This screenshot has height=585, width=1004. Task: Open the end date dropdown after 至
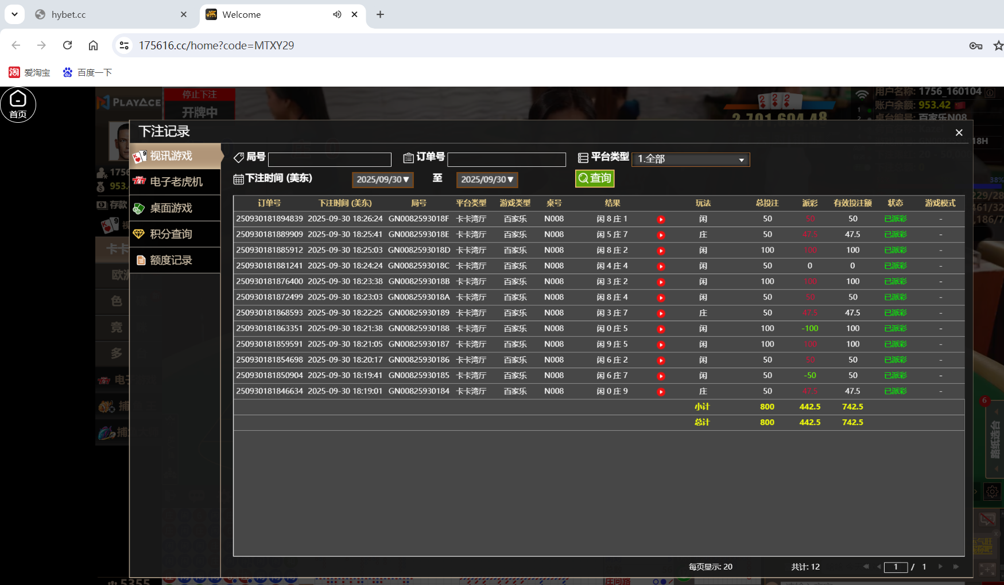point(487,180)
